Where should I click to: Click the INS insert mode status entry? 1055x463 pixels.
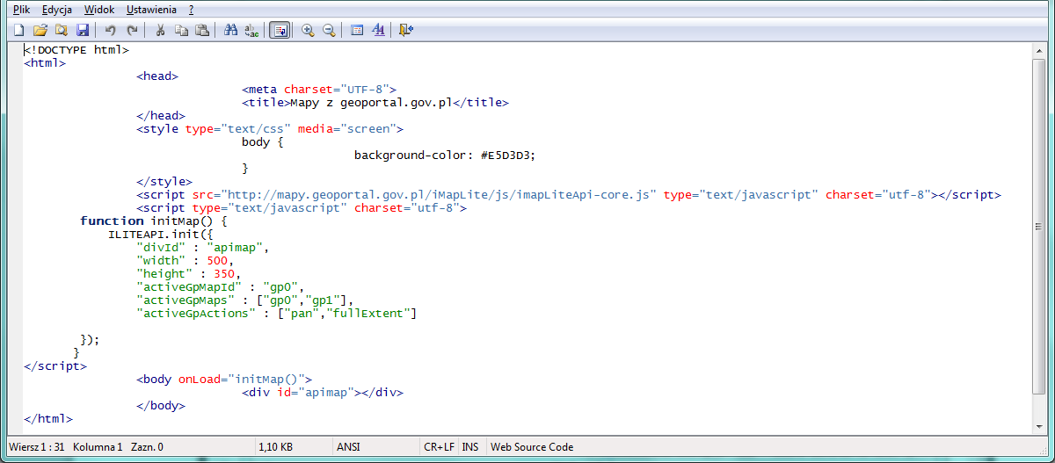tap(470, 447)
